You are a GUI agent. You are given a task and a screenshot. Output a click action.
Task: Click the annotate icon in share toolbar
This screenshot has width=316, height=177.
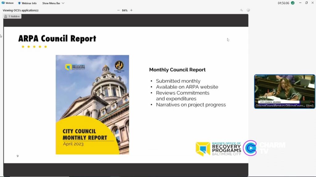241,10
